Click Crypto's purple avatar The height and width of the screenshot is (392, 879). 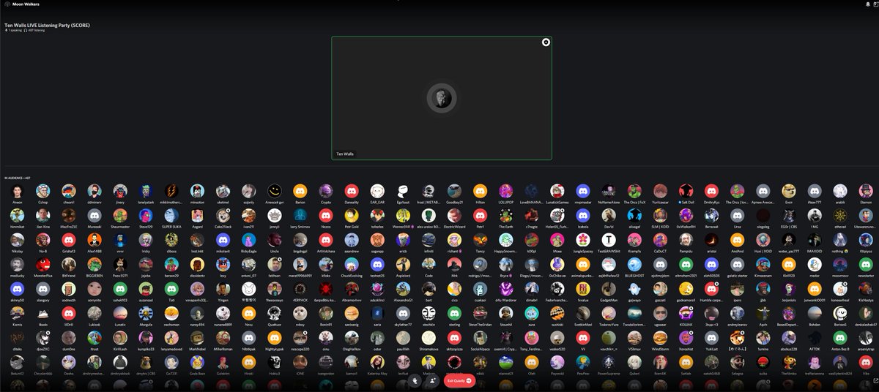pos(325,191)
